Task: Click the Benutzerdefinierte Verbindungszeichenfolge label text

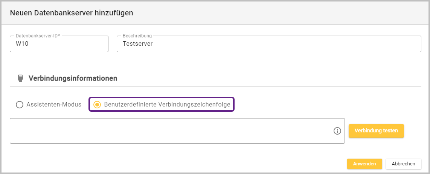Action: pyautogui.click(x=167, y=105)
